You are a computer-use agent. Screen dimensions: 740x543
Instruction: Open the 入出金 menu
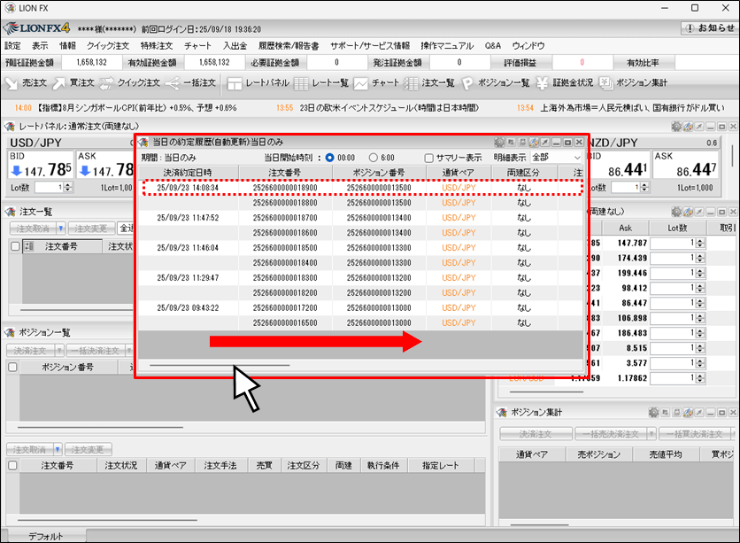(235, 45)
